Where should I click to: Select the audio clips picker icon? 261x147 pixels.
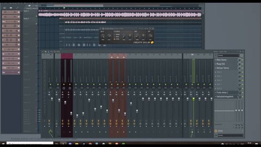click(x=11, y=8)
